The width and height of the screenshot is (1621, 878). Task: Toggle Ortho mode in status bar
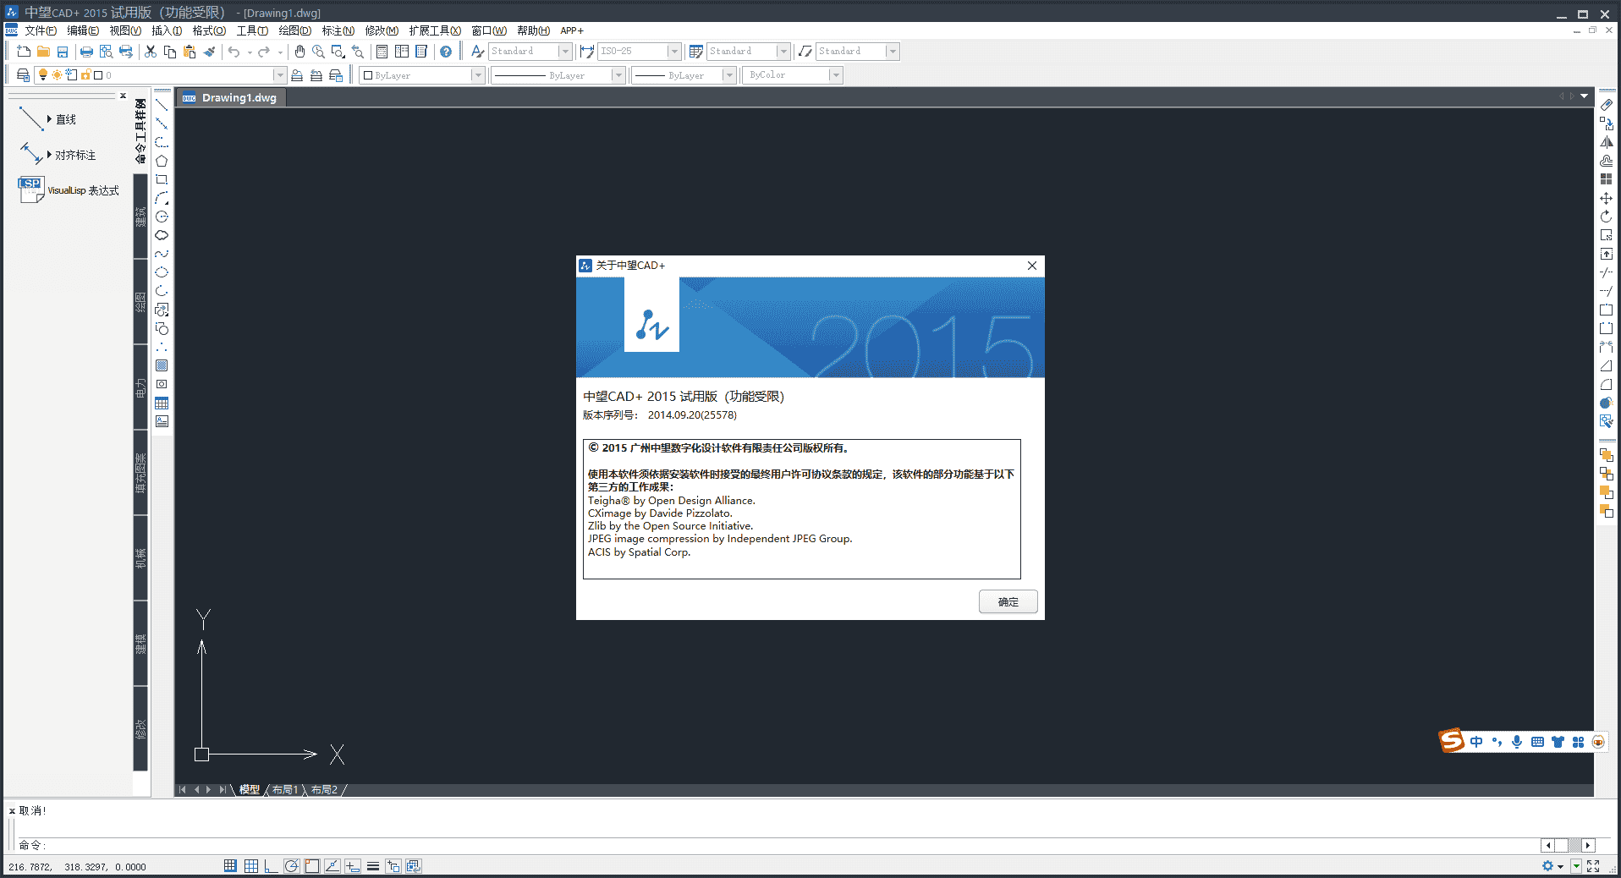(271, 866)
